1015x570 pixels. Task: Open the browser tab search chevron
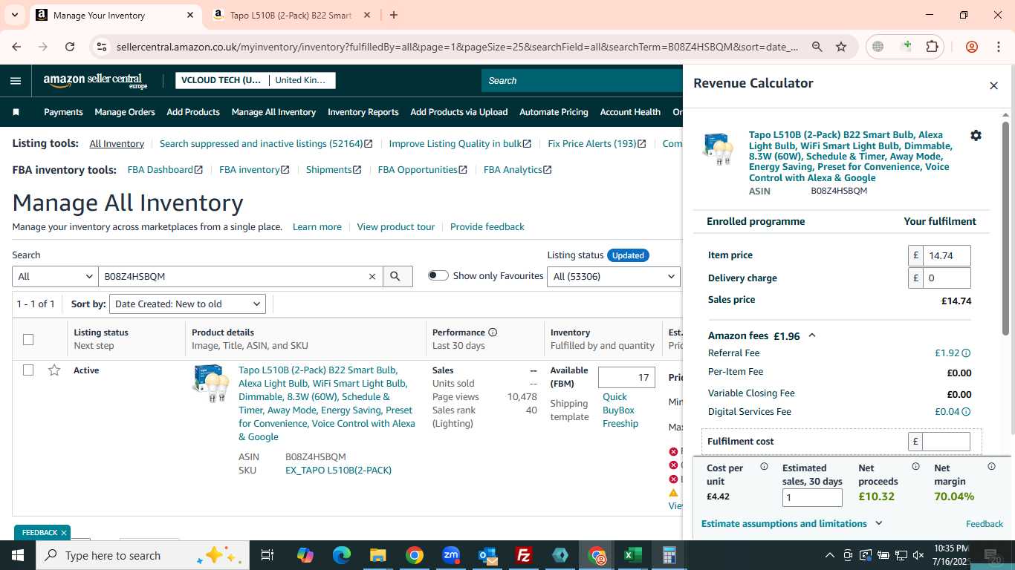click(x=15, y=15)
